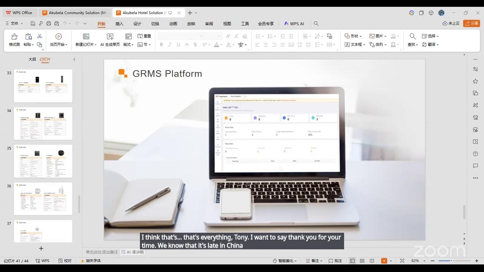
Task: Click the Copy icon below scissors
Action: click(x=39, y=45)
